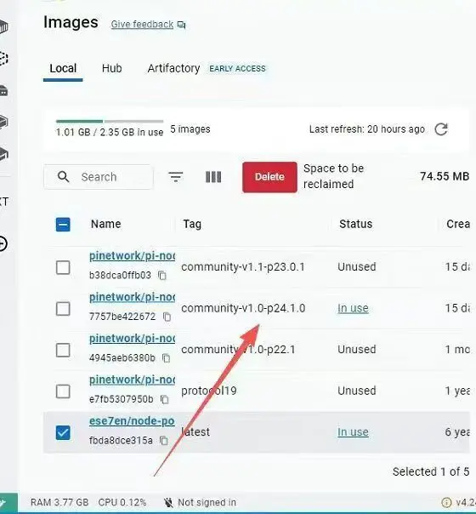The height and width of the screenshot is (514, 476).
Task: Sort by the Name column header
Action: (105, 224)
